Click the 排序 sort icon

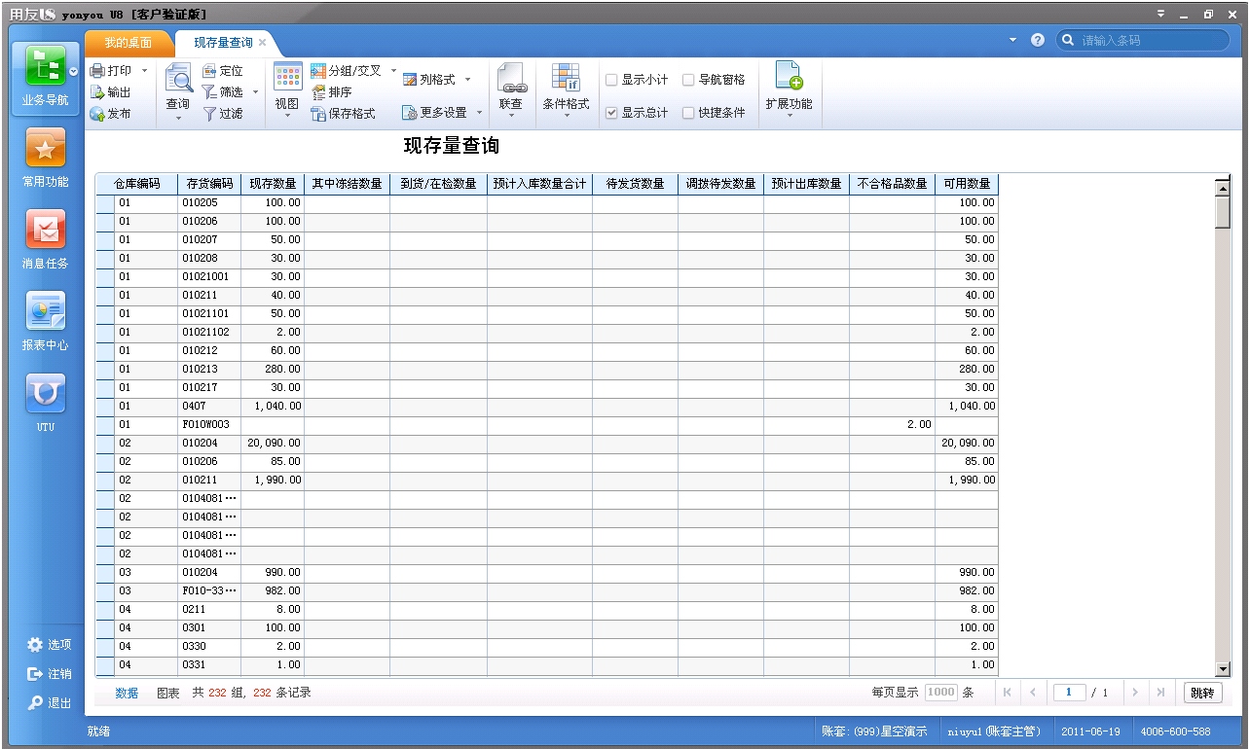pyautogui.click(x=318, y=92)
